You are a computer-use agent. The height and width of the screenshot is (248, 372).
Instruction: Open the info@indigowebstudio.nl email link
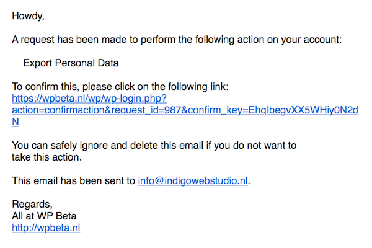[193, 181]
